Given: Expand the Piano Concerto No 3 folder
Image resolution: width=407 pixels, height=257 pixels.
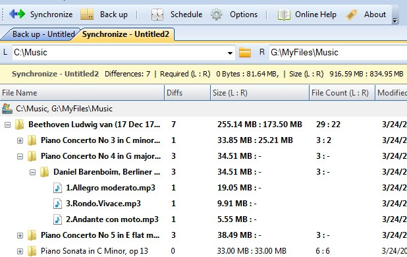Looking at the screenshot, I should pos(20,141).
